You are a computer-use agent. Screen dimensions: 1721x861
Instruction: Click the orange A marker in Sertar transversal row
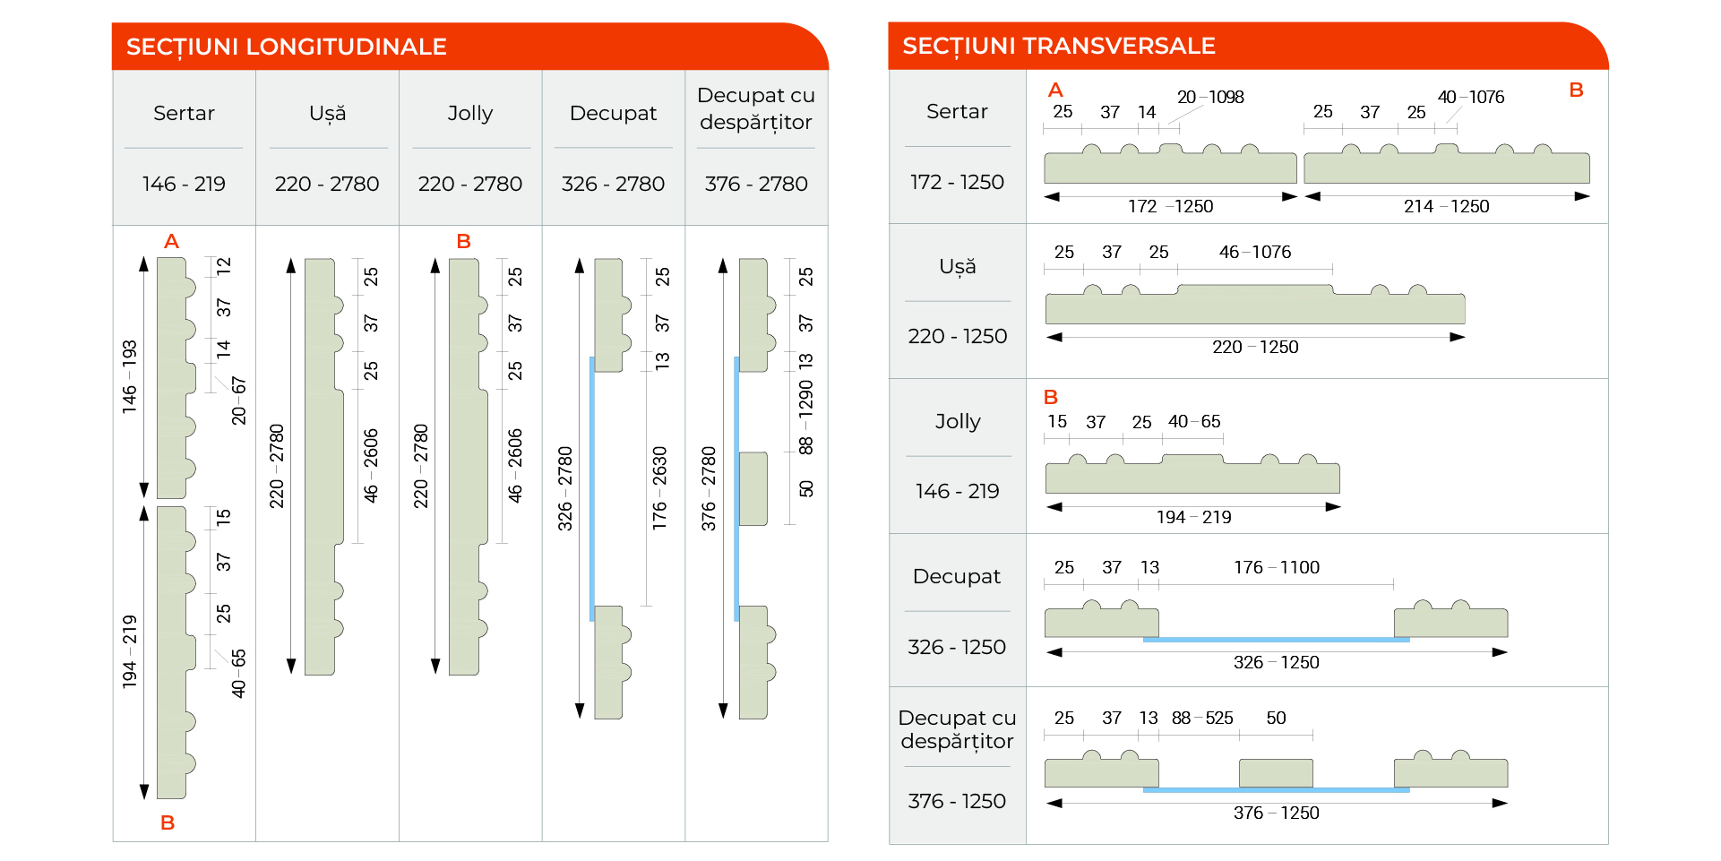pyautogui.click(x=1055, y=90)
